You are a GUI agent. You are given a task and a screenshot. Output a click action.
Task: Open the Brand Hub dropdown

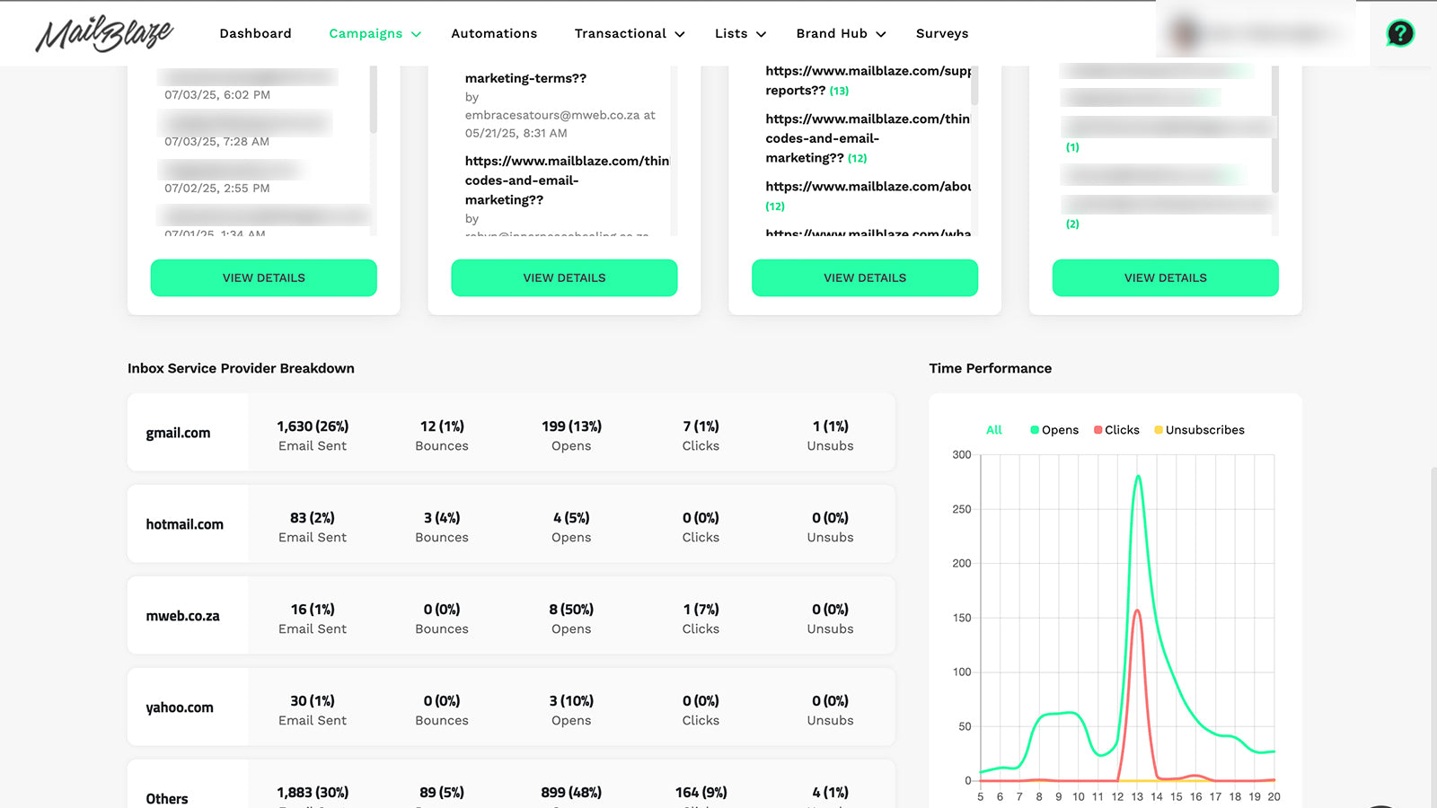pyautogui.click(x=841, y=33)
